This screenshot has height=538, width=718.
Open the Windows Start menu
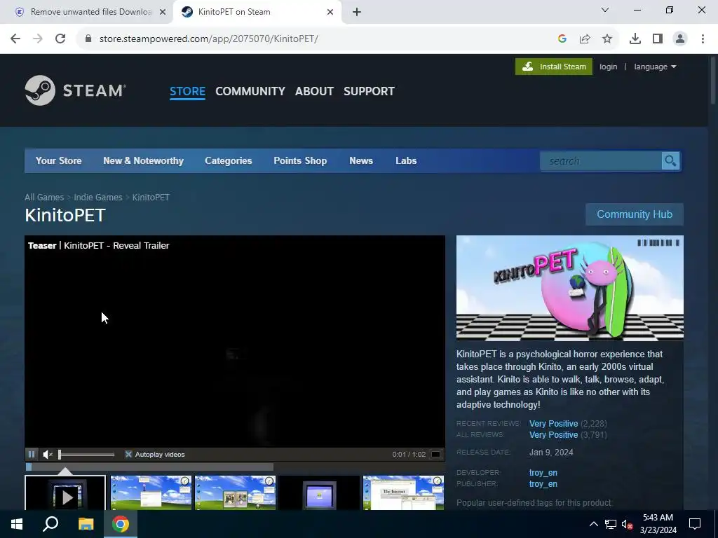[x=17, y=524]
